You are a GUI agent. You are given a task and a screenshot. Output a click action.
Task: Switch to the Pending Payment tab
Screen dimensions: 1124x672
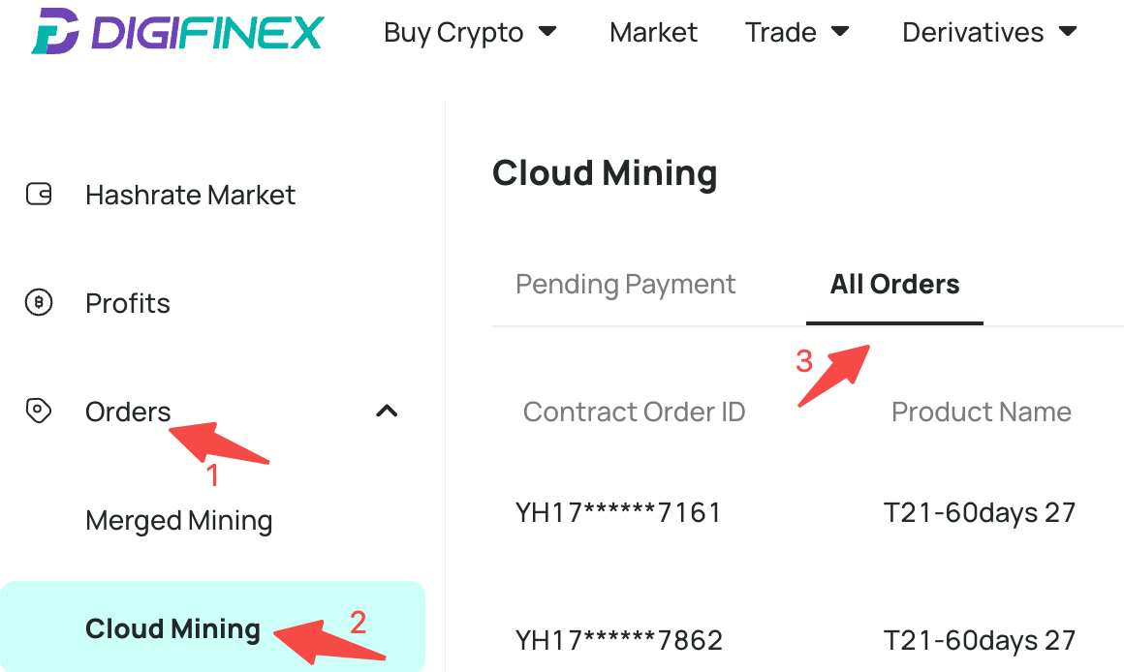pos(625,285)
